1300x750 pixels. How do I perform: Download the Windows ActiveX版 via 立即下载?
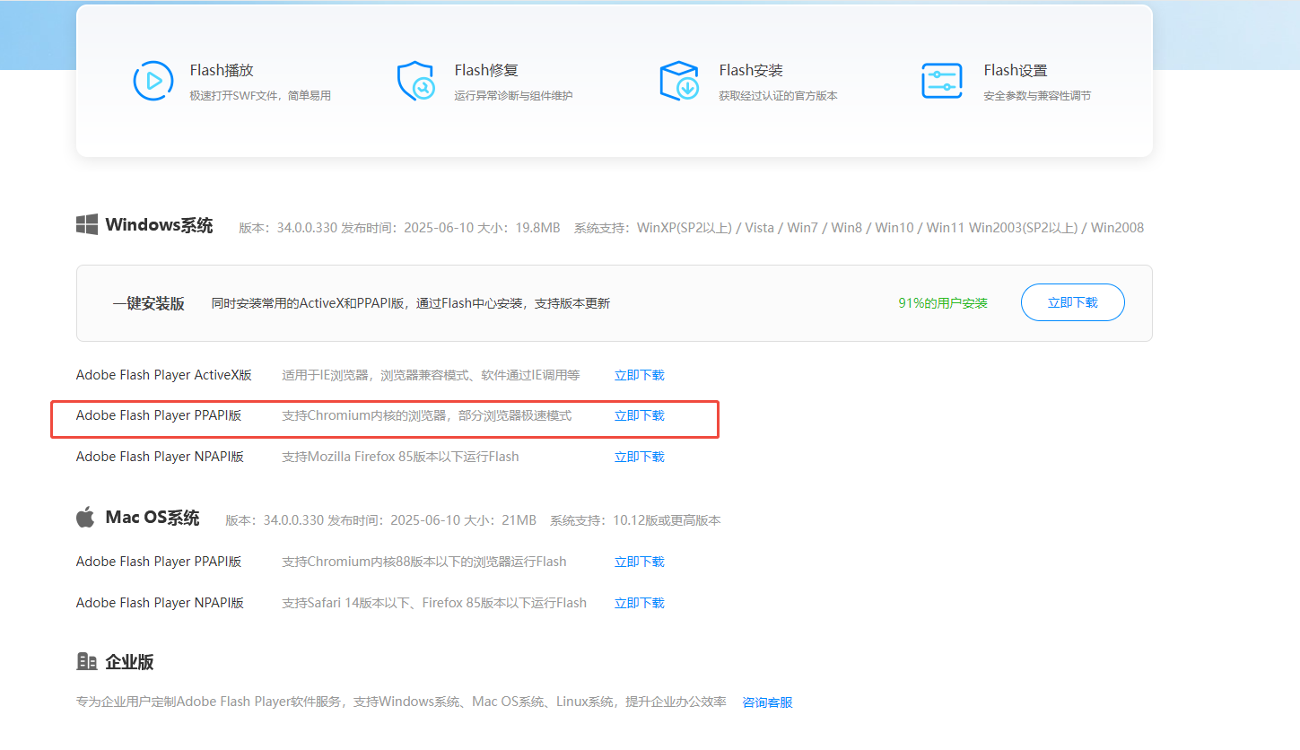pyautogui.click(x=640, y=375)
